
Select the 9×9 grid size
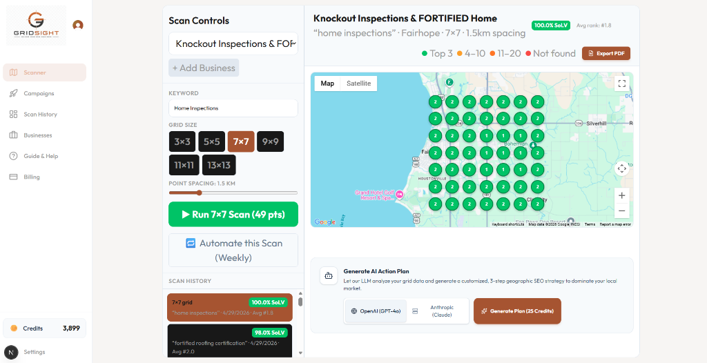click(x=270, y=141)
